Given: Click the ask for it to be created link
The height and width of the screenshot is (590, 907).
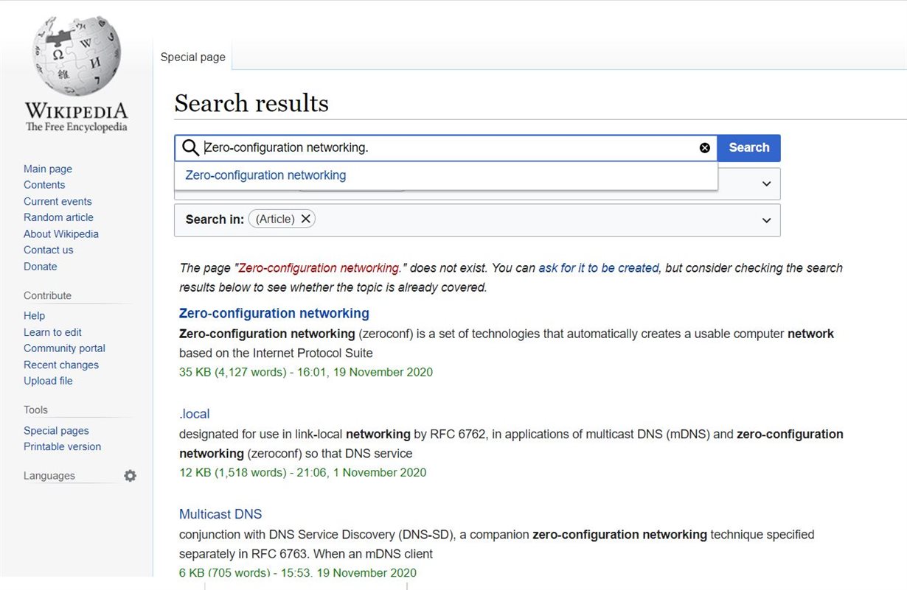Looking at the screenshot, I should point(598,268).
